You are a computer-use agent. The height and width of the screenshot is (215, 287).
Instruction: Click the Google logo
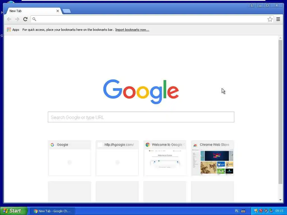pos(141,92)
